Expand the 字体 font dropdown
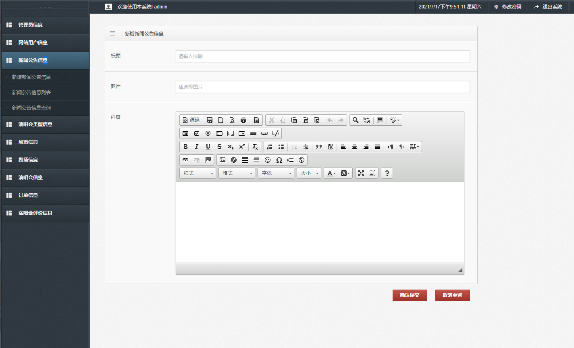 pos(276,173)
